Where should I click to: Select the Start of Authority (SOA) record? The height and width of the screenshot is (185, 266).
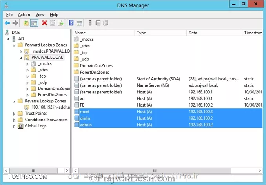coord(168,79)
